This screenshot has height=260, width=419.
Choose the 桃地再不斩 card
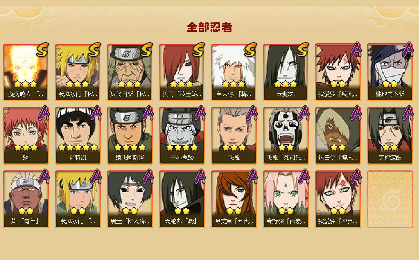tap(390, 72)
